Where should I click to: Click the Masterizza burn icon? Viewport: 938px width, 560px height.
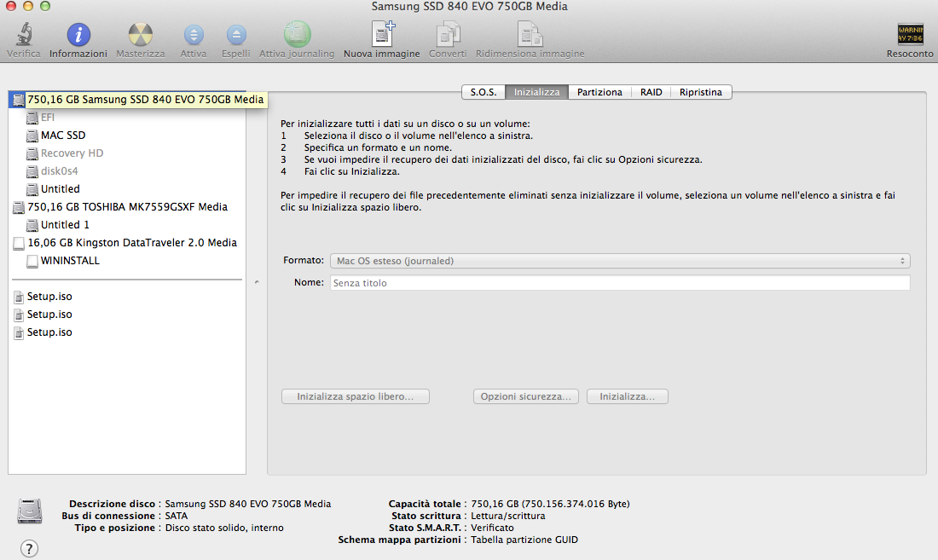(140, 35)
